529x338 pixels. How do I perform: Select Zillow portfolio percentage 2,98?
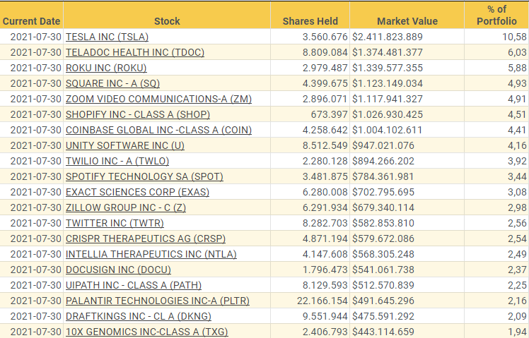point(517,207)
